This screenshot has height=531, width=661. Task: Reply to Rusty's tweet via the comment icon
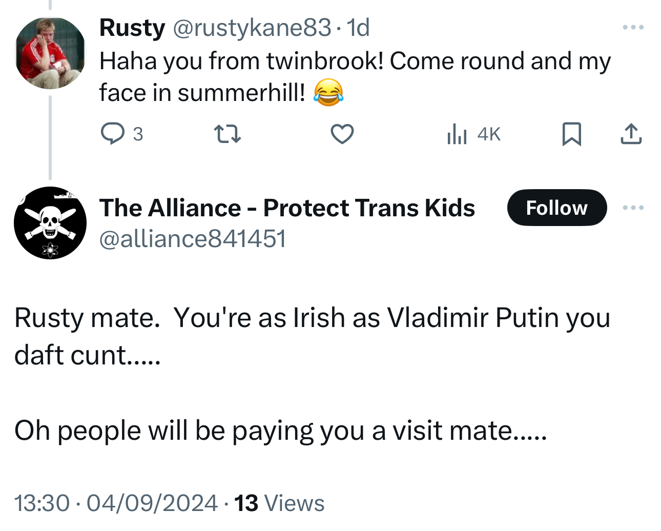coord(112,134)
